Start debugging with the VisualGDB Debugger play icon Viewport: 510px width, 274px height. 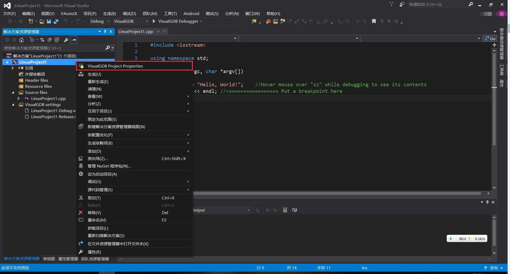[154, 21]
